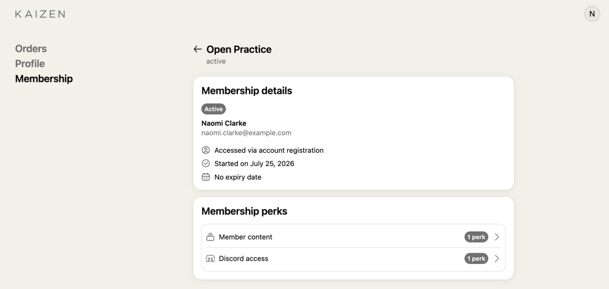Screen dimensions: 609x289
Task: Open the Profile section
Action: pyautogui.click(x=30, y=64)
